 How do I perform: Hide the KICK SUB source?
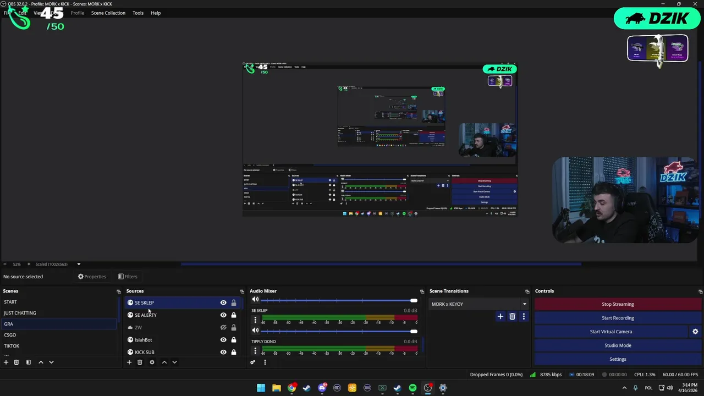(223, 352)
